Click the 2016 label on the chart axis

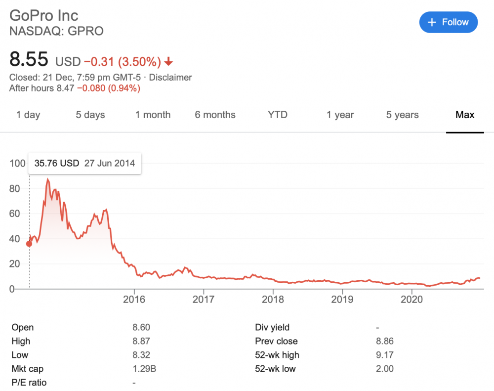tap(134, 299)
